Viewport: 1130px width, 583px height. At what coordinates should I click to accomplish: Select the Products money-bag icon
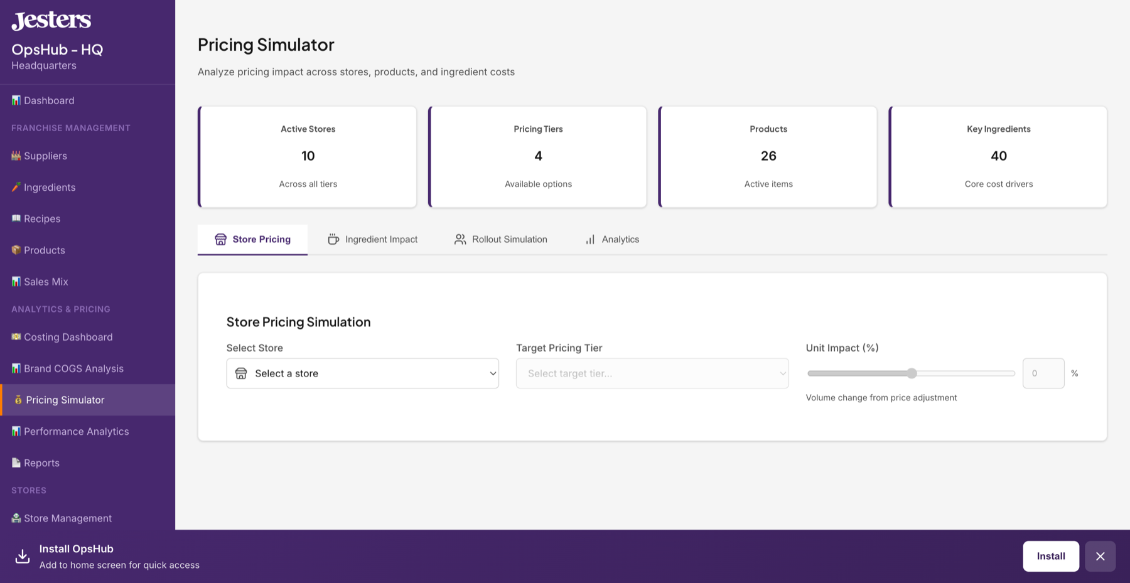click(16, 250)
